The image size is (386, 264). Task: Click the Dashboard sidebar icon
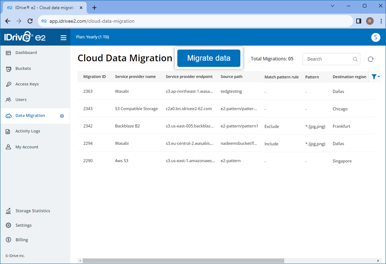8,53
